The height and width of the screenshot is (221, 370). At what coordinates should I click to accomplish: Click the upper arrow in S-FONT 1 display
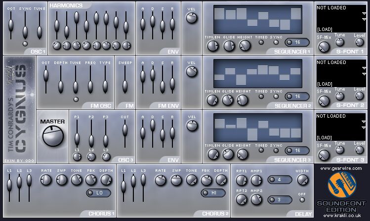click(364, 14)
